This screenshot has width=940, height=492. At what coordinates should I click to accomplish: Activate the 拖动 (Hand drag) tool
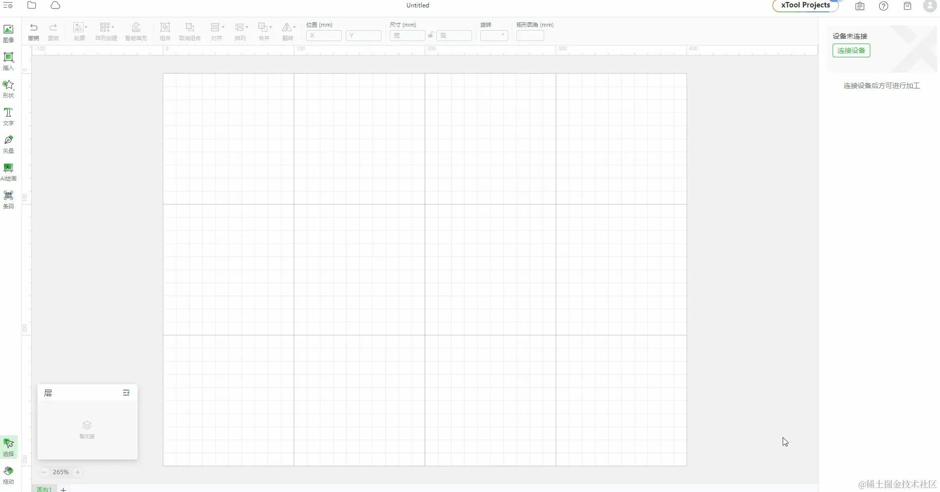coord(8,475)
